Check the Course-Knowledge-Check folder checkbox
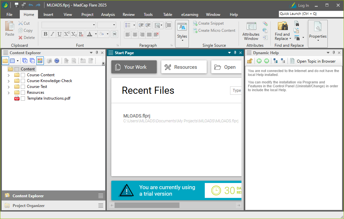The image size is (344, 219). [23, 81]
